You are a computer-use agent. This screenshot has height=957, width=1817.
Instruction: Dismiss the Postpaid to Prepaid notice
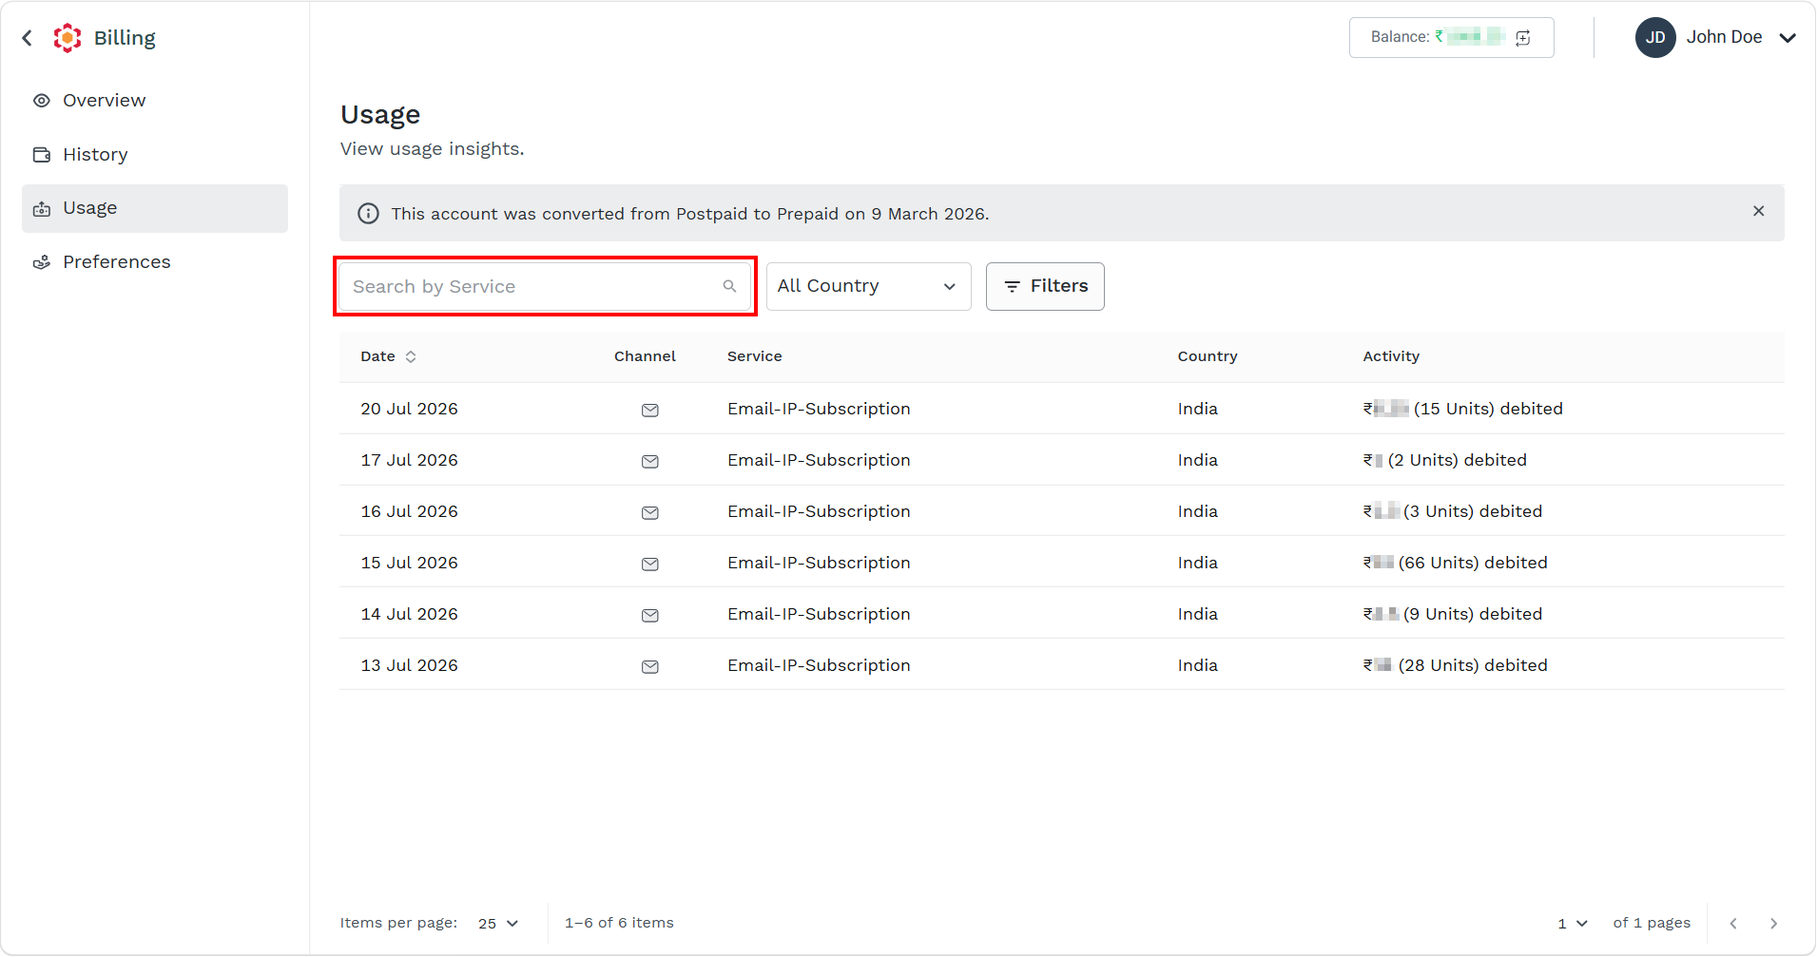coord(1759,211)
